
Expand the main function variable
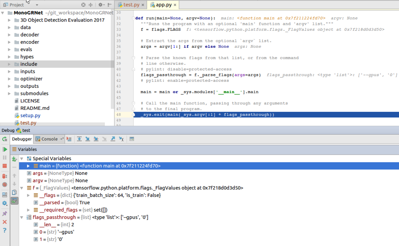(28, 166)
